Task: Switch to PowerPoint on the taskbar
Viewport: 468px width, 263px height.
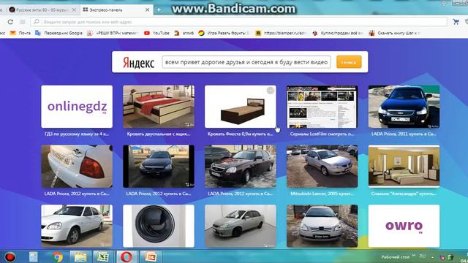Action: click(x=151, y=256)
